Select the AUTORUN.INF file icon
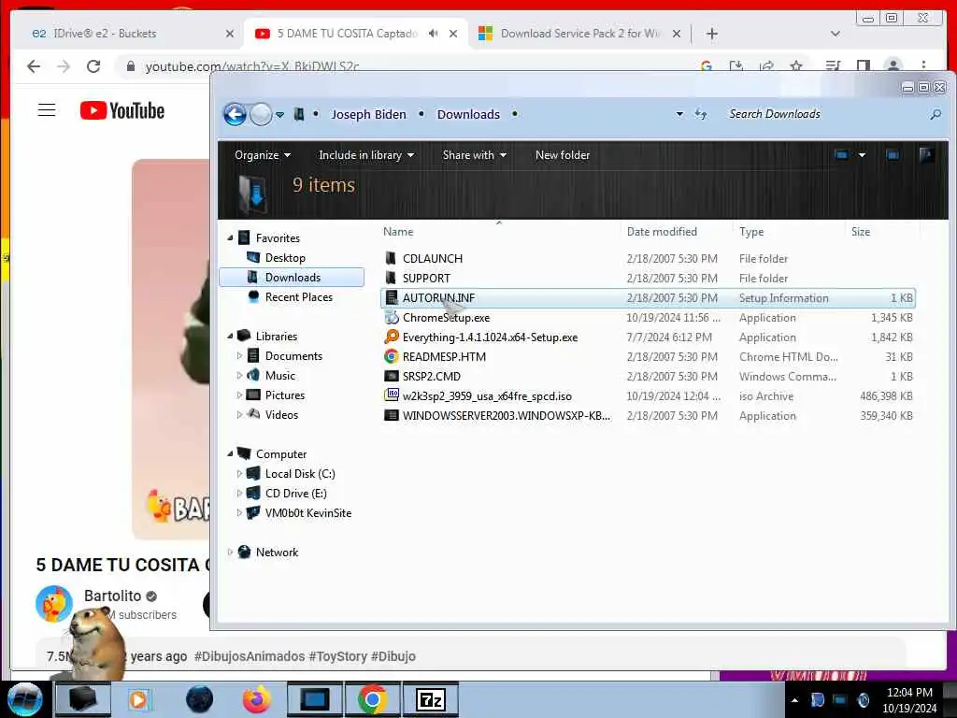 391,297
